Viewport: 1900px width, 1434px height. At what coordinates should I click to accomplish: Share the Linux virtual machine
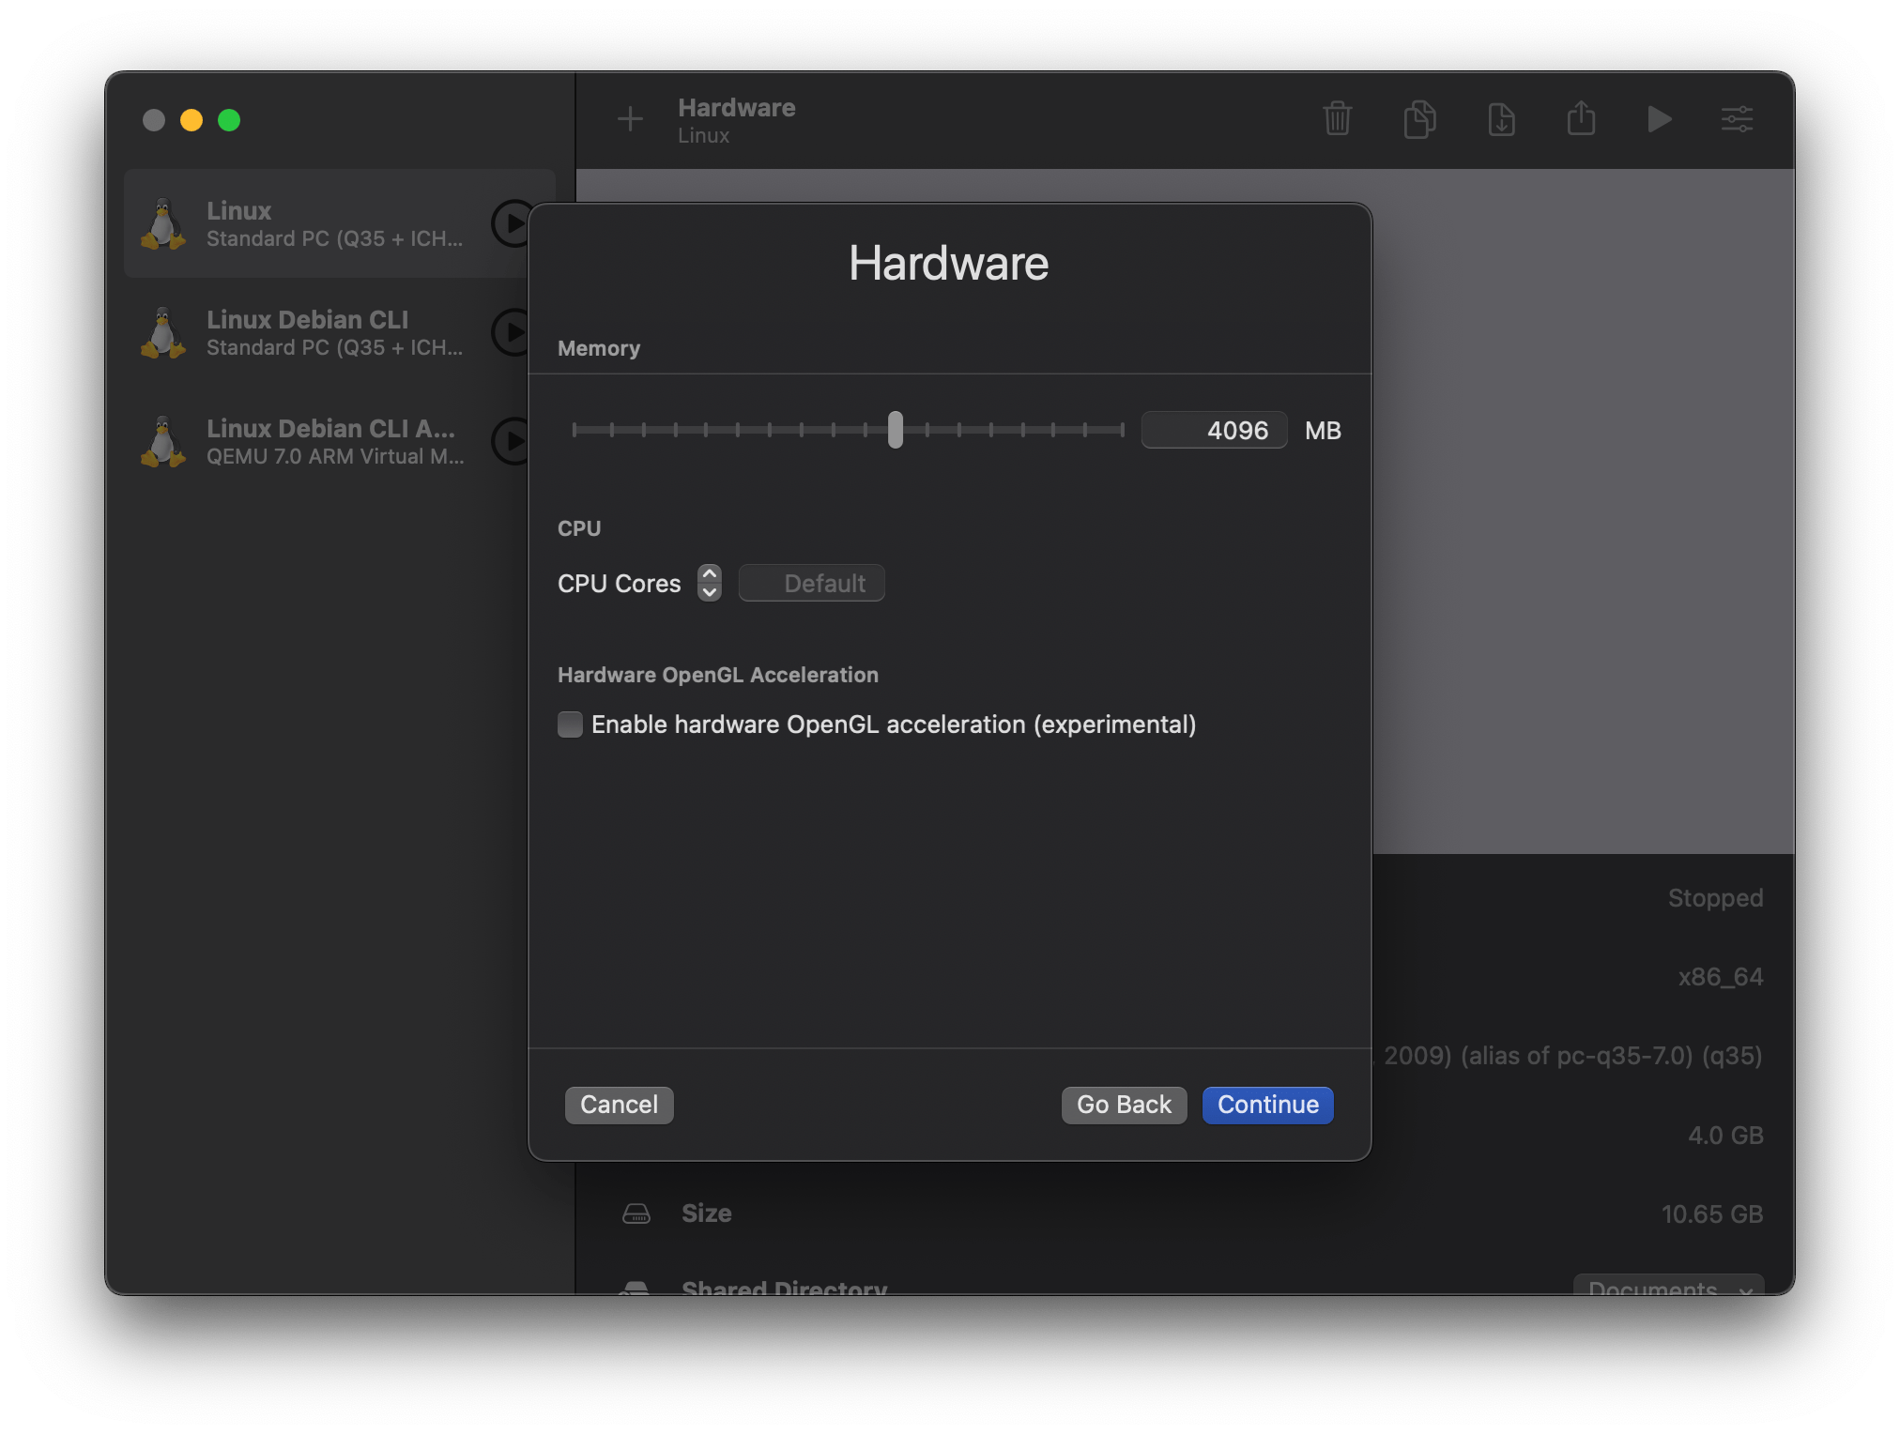pos(1581,119)
